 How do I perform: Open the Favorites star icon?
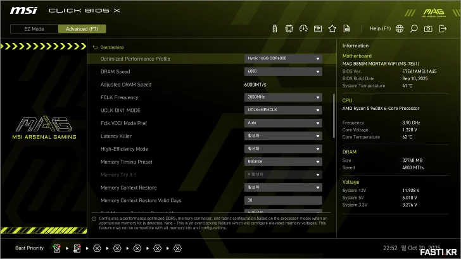pos(332,28)
